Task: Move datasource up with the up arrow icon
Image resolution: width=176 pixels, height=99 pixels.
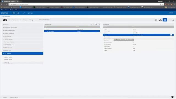Action: [x=91, y=24]
